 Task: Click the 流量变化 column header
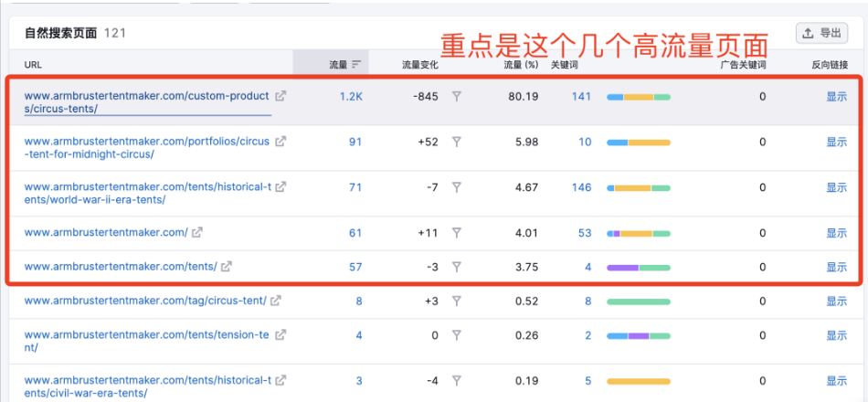[420, 65]
